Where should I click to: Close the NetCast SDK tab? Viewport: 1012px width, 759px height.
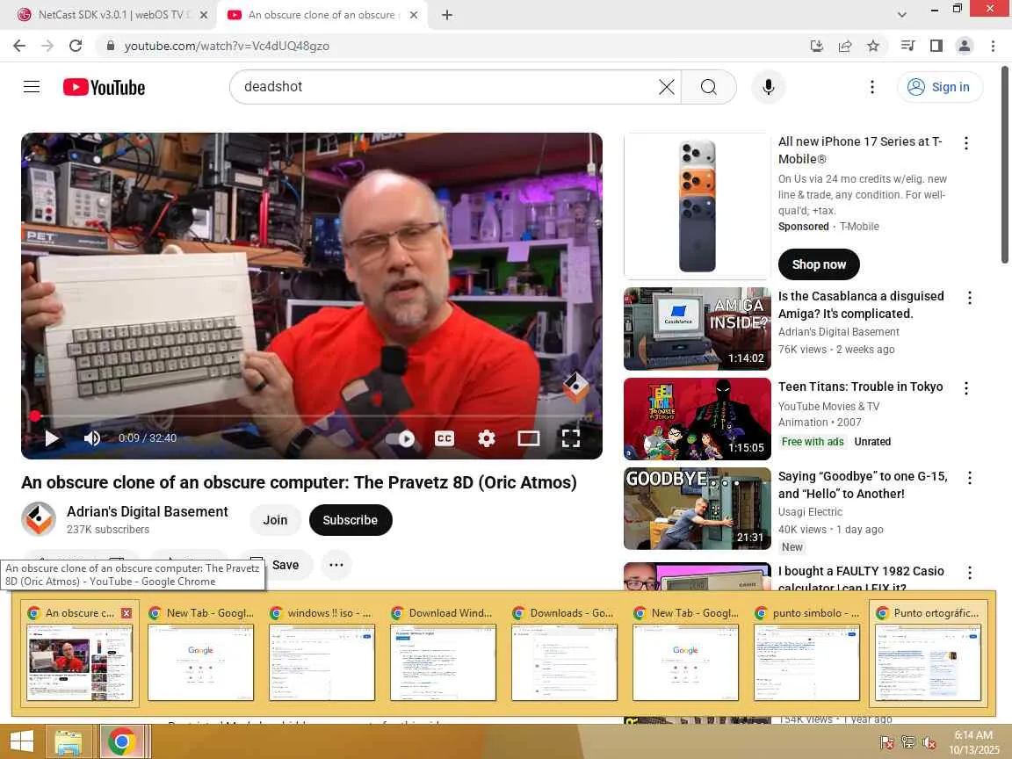[x=203, y=15]
